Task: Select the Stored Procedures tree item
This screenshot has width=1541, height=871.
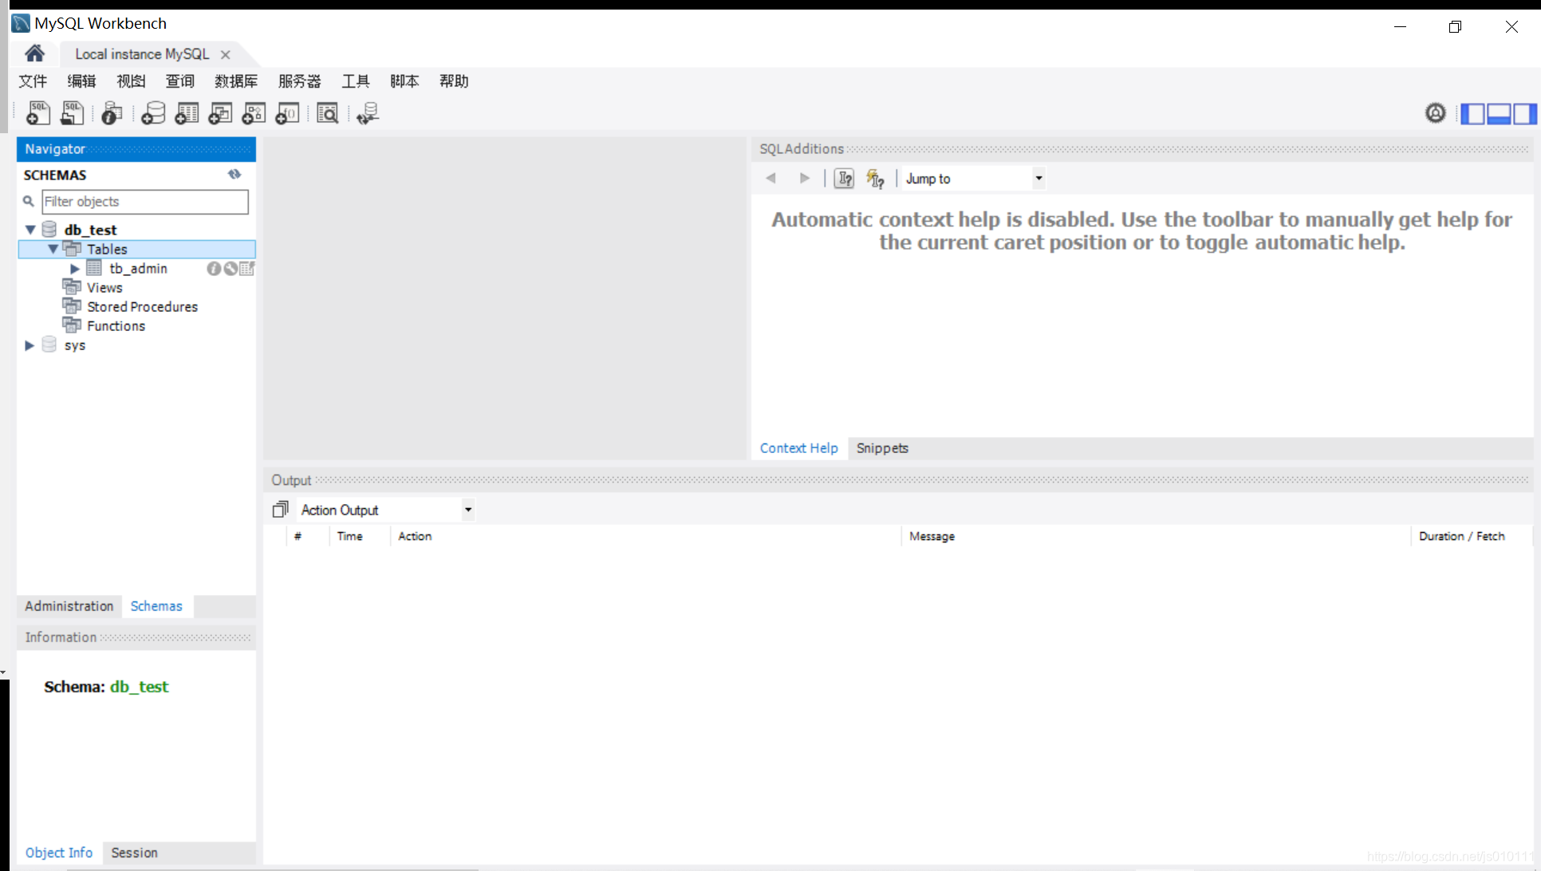Action: [x=142, y=307]
